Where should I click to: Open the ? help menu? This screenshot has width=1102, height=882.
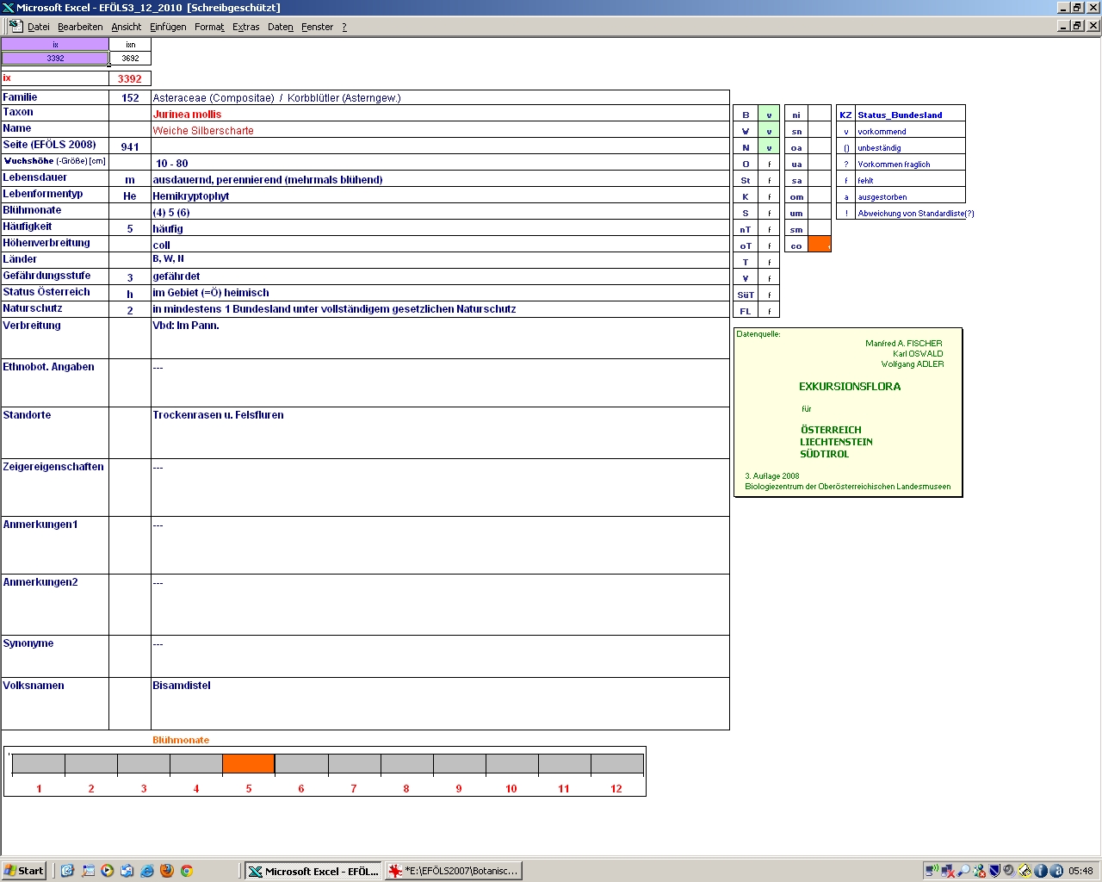pyautogui.click(x=344, y=27)
